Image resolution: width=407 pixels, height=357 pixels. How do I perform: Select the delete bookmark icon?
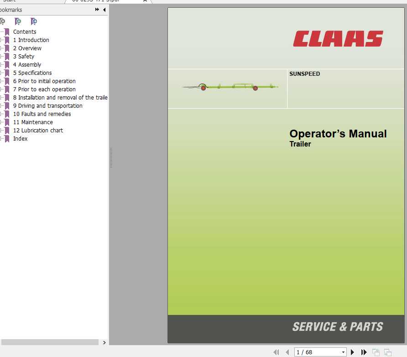[4, 21]
